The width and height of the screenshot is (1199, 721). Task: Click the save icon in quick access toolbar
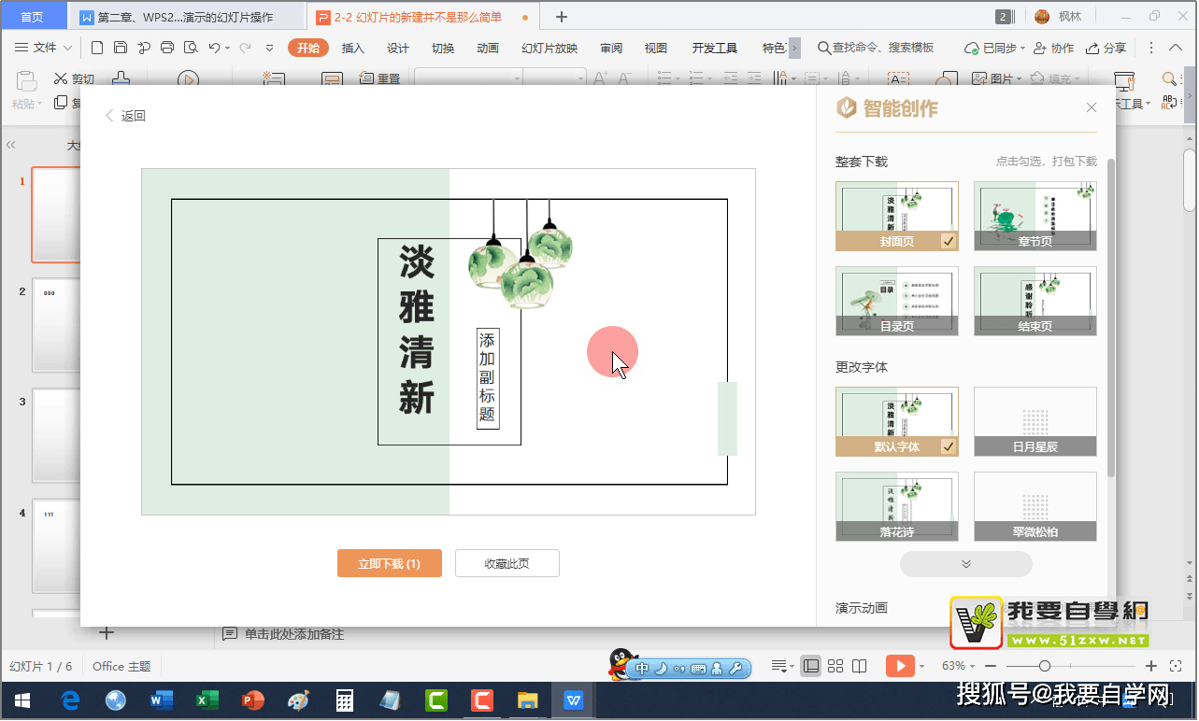[121, 48]
